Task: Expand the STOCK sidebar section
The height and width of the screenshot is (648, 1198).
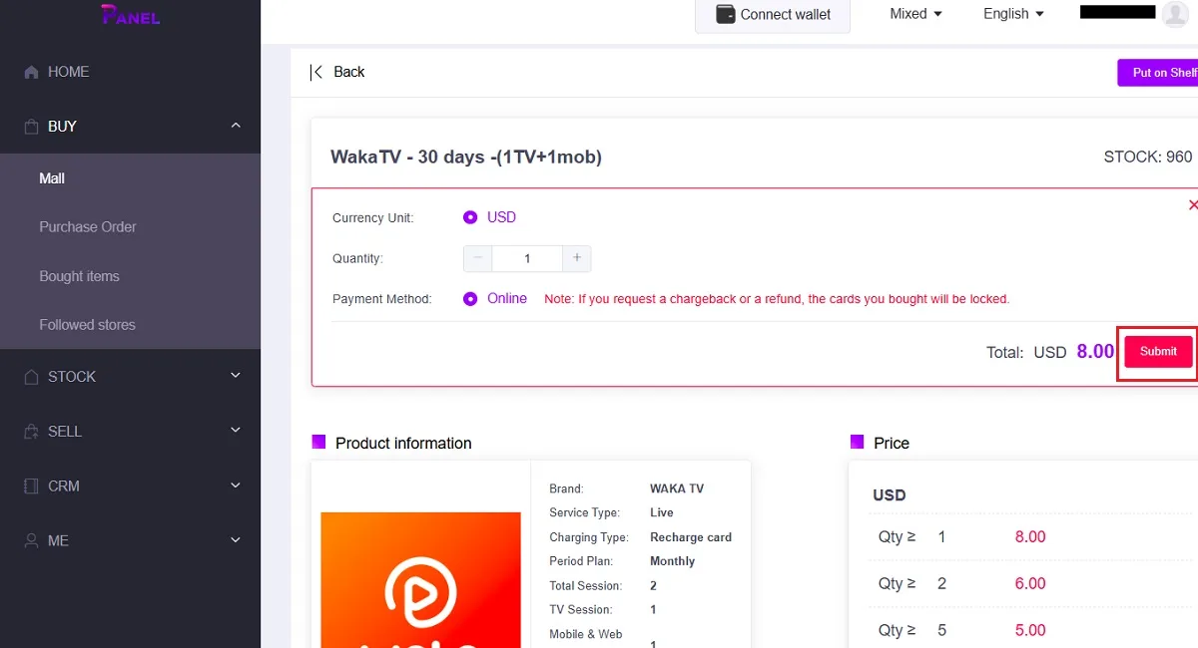Action: click(x=130, y=377)
